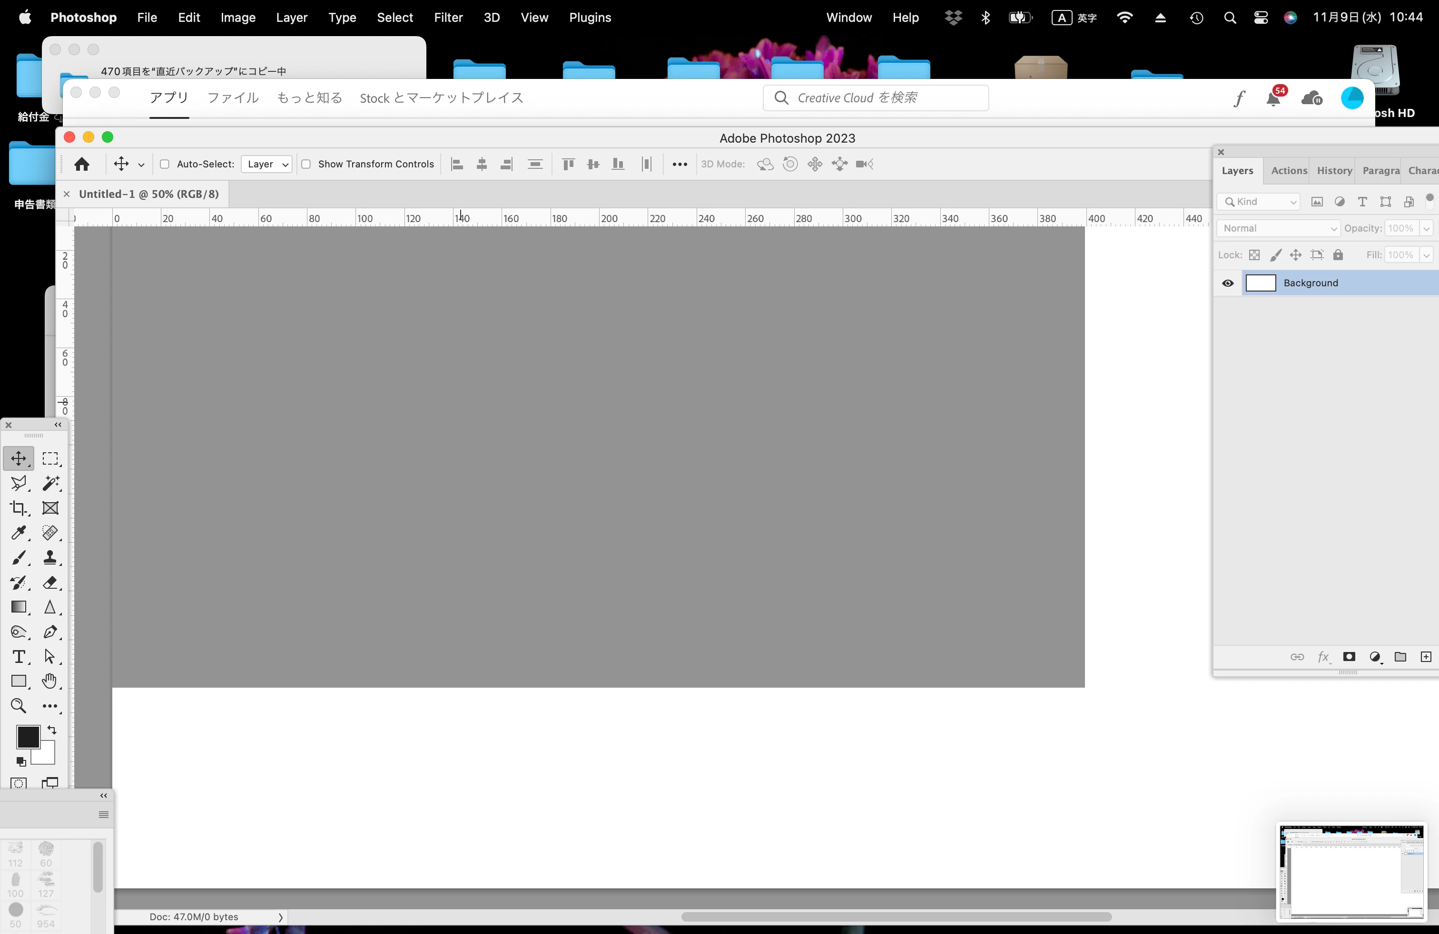The image size is (1439, 934).
Task: Click the black foreground color swatch
Action: 27,737
